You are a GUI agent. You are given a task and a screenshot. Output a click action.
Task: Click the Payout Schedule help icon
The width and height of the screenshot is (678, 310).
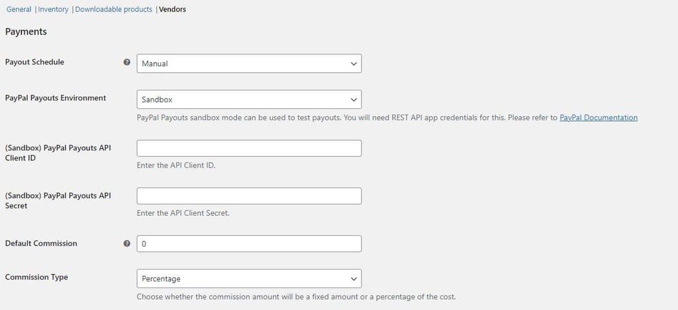[127, 62]
